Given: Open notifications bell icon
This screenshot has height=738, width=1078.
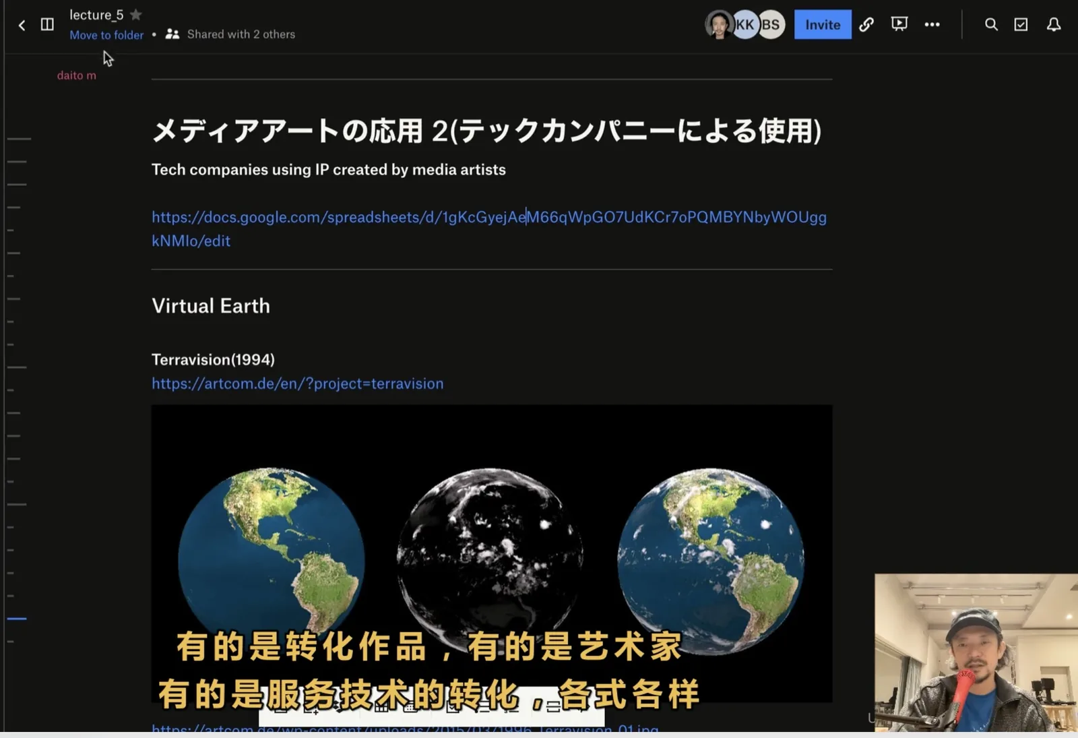Looking at the screenshot, I should [1054, 25].
